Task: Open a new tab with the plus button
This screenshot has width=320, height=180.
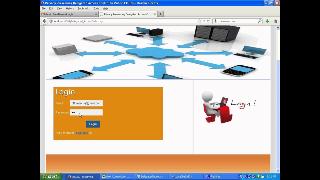Action: [x=160, y=14]
